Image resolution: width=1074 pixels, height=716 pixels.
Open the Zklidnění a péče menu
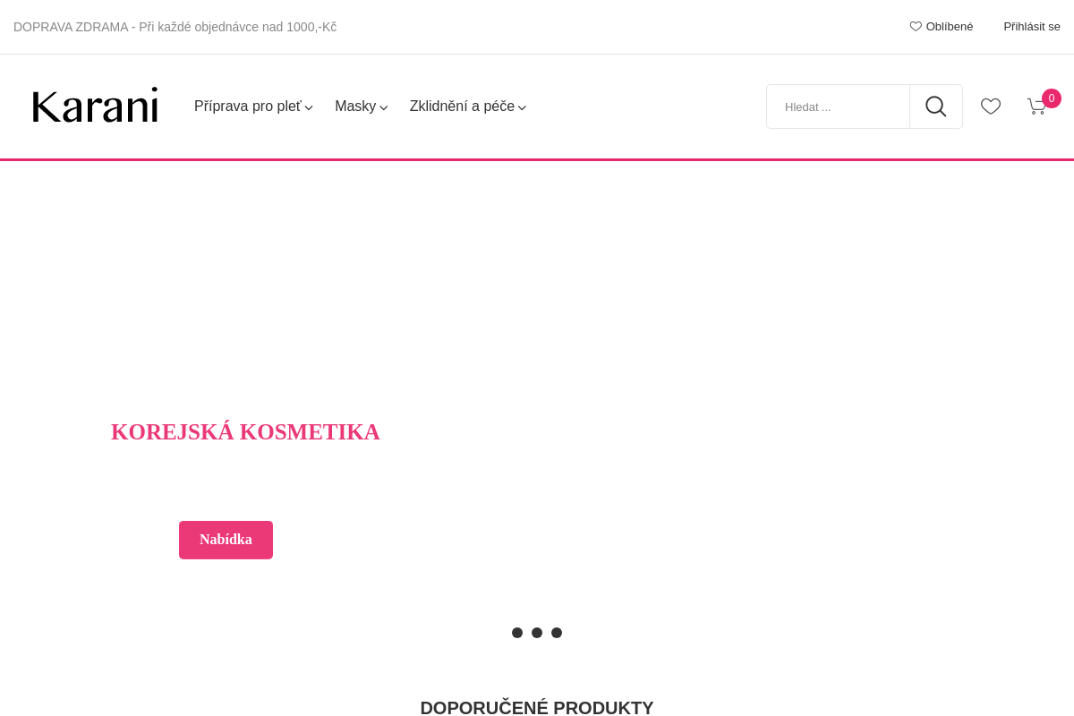[x=462, y=107]
